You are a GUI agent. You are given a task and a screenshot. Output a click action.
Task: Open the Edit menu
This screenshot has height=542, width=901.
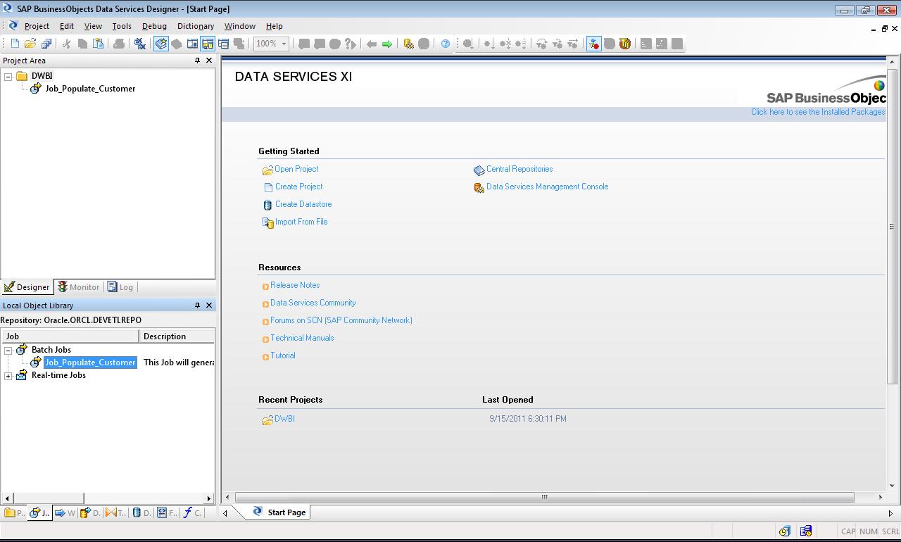[x=67, y=26]
